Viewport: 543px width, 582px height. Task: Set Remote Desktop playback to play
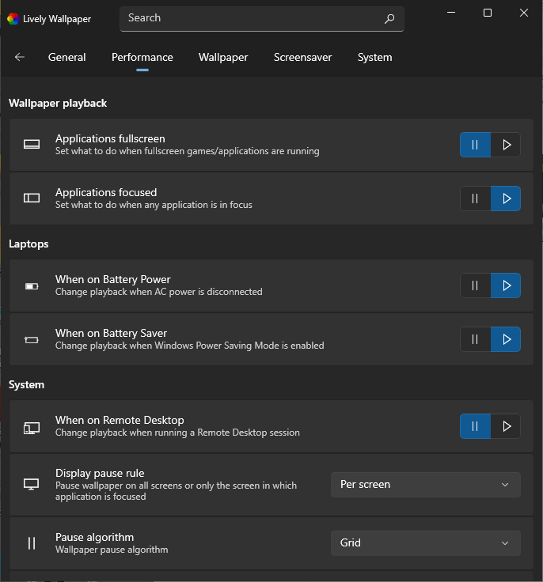click(506, 426)
